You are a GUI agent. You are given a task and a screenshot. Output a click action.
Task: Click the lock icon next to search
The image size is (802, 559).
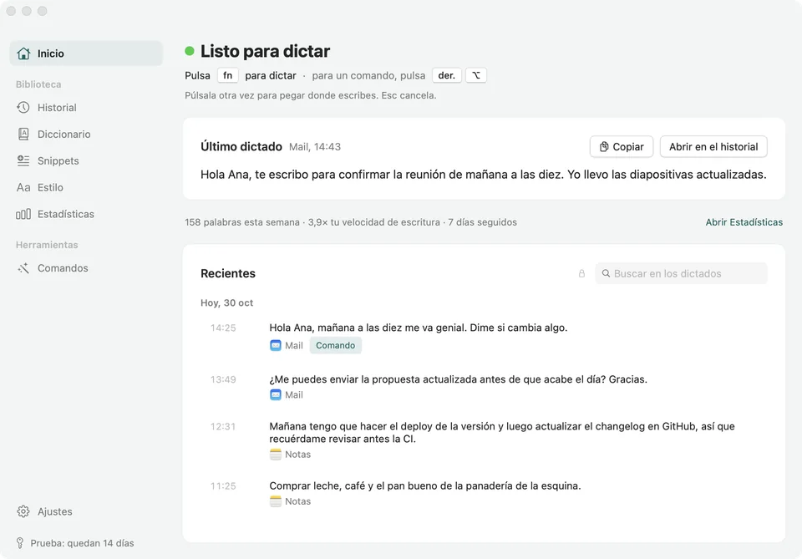[x=581, y=273]
